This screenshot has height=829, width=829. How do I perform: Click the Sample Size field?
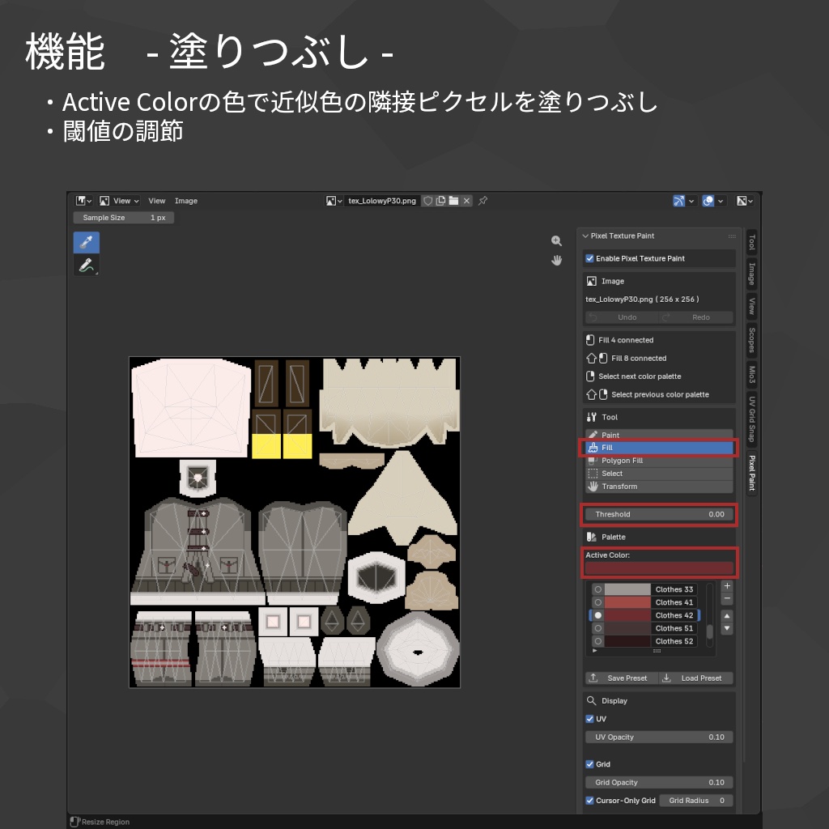tap(124, 218)
